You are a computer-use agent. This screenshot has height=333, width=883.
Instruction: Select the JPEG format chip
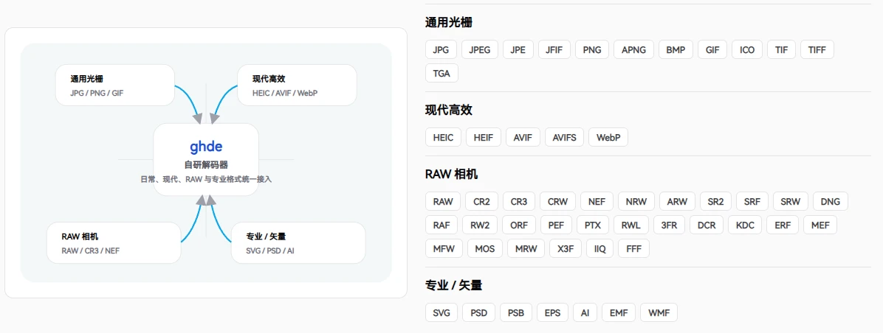pos(480,49)
